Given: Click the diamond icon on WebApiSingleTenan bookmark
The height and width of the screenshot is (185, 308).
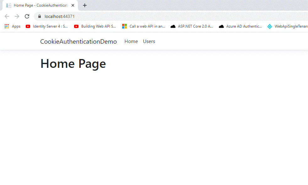Looking at the screenshot, I should 269,26.
